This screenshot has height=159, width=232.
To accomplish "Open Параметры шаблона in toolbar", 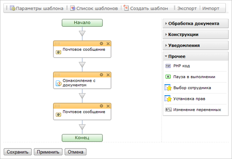I will pos(36,8).
